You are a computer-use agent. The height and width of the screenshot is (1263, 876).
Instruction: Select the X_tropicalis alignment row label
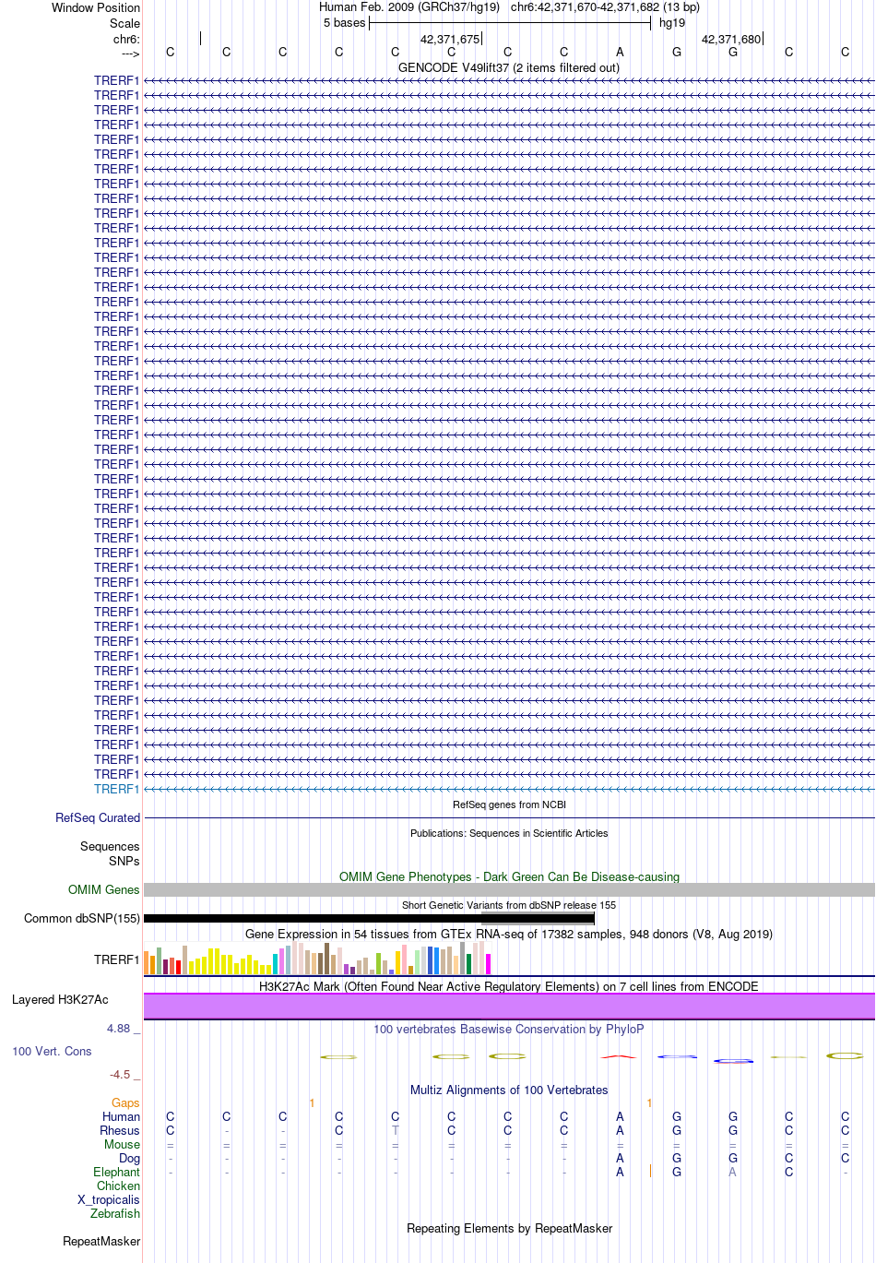click(109, 1199)
